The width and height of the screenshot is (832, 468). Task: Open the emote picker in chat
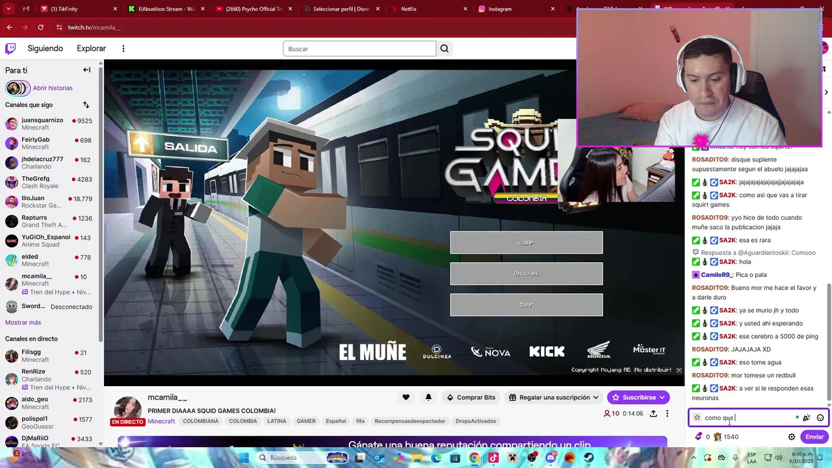click(820, 418)
